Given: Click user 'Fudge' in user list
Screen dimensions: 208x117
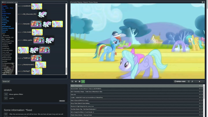Looking at the screenshot, I should point(4,24).
